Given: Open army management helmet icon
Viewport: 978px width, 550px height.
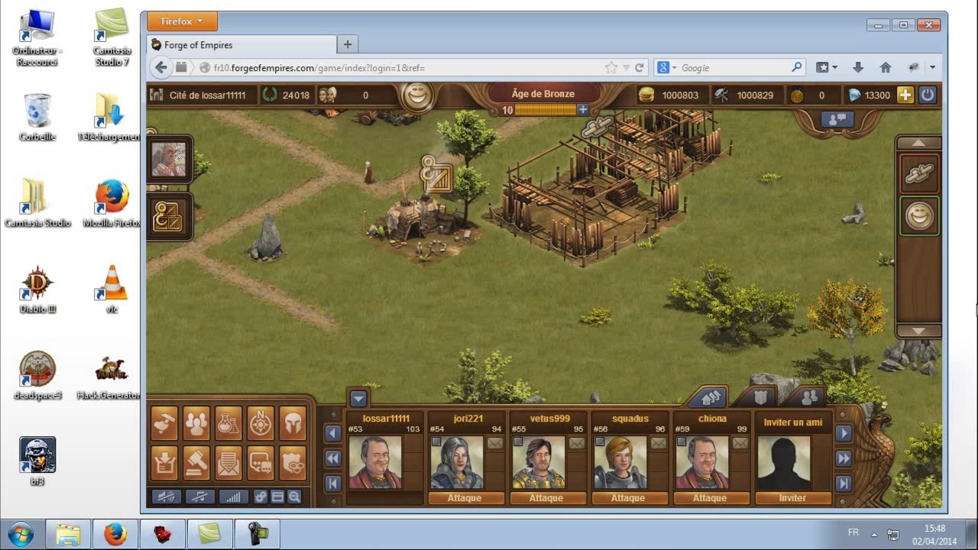Looking at the screenshot, I should [293, 422].
